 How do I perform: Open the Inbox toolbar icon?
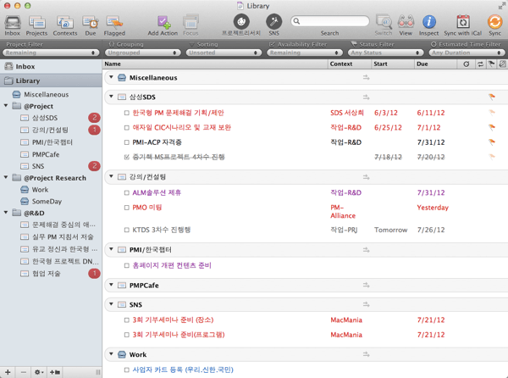point(13,21)
